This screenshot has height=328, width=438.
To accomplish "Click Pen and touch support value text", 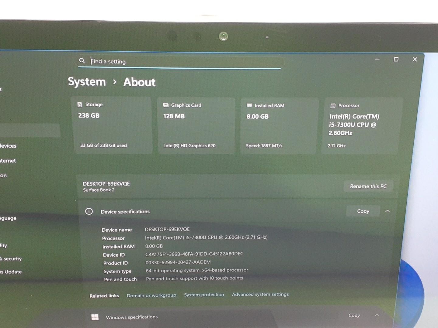I will [x=194, y=278].
